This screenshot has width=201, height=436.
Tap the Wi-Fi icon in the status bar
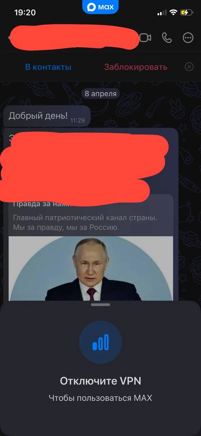[x=173, y=13]
